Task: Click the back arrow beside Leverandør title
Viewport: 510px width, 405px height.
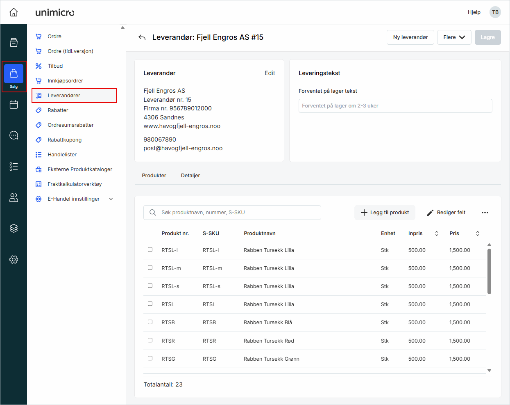Action: coord(142,37)
